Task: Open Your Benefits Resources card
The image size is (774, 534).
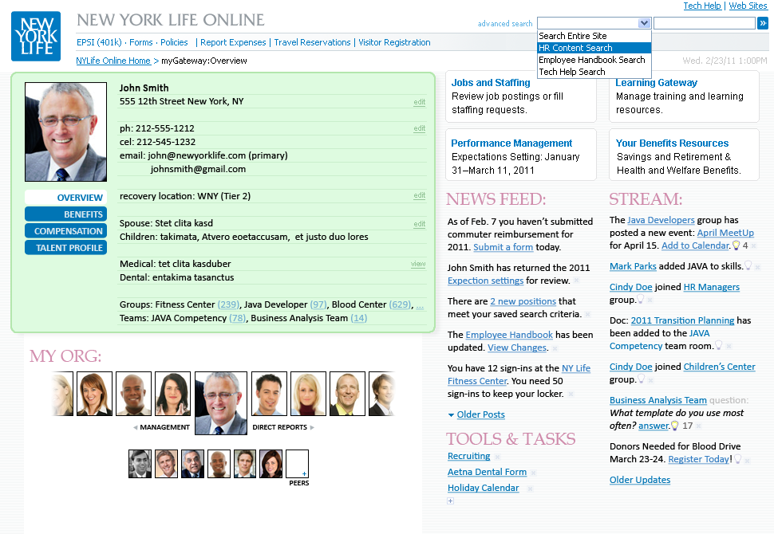Action: [x=684, y=155]
